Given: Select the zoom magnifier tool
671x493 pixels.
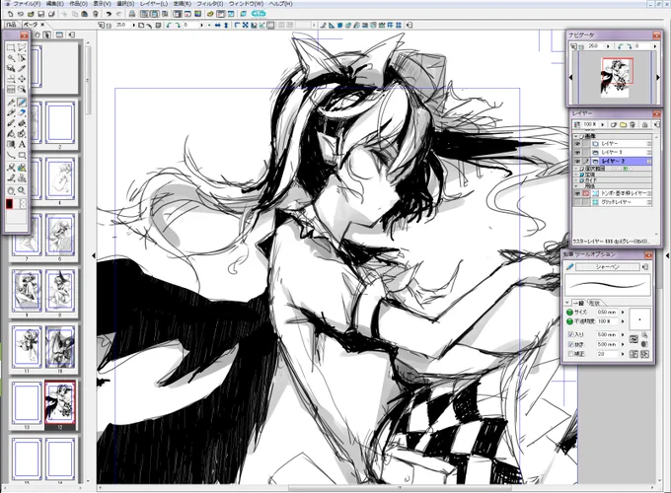Looking at the screenshot, I should coord(22,190).
